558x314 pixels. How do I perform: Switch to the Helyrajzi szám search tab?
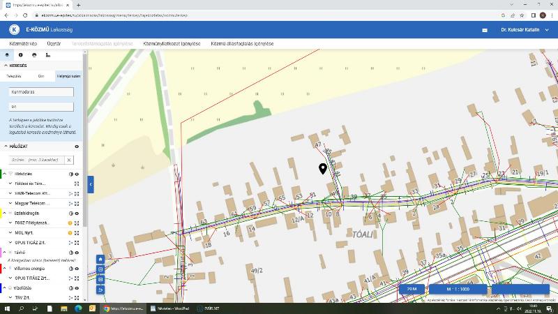(x=68, y=76)
